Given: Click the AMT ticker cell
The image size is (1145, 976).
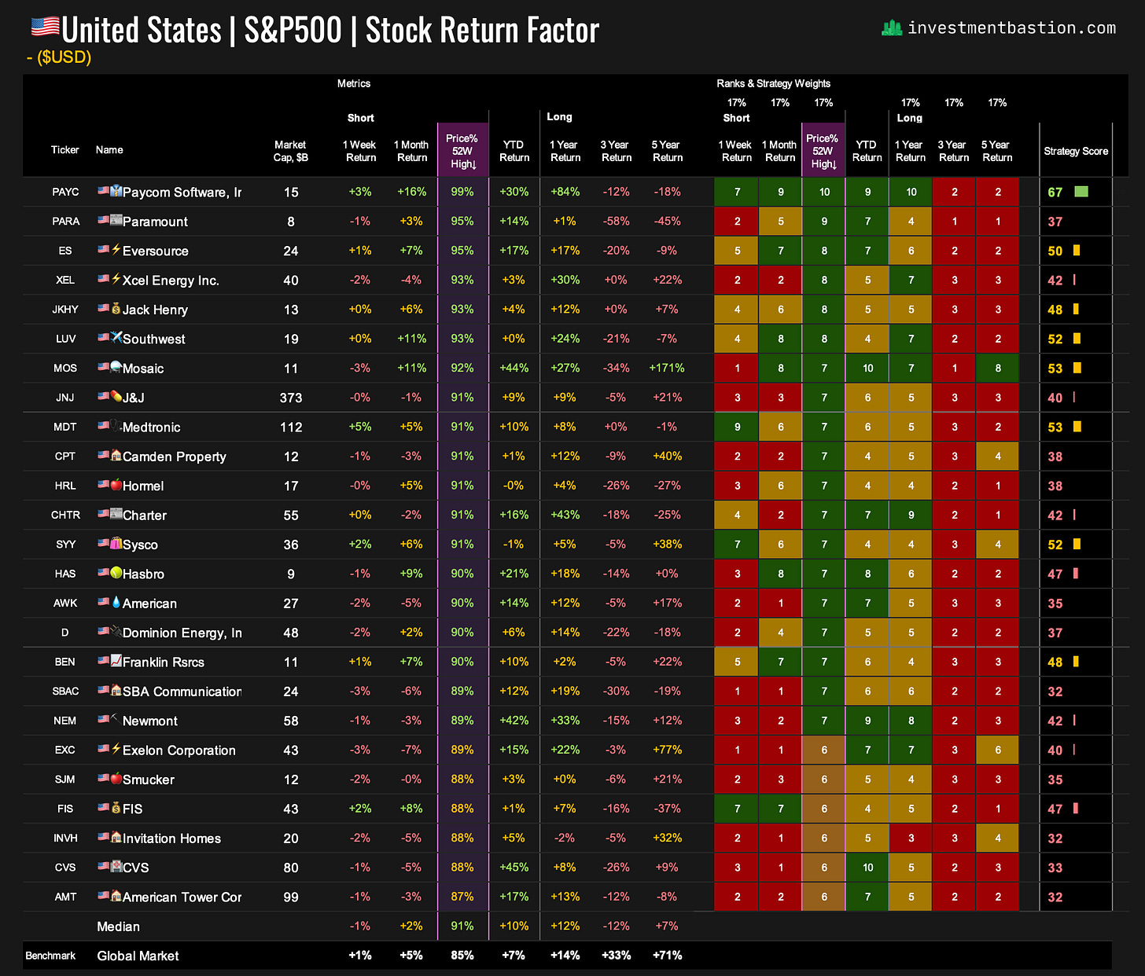Looking at the screenshot, I should pos(65,897).
